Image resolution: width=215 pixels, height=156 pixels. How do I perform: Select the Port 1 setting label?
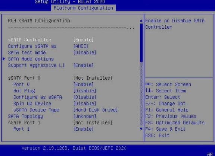tap(22, 129)
